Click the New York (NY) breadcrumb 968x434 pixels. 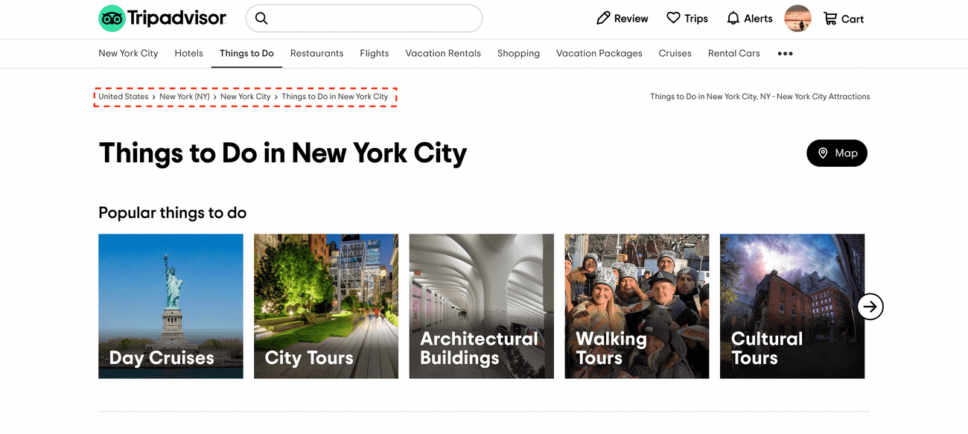[x=185, y=97]
